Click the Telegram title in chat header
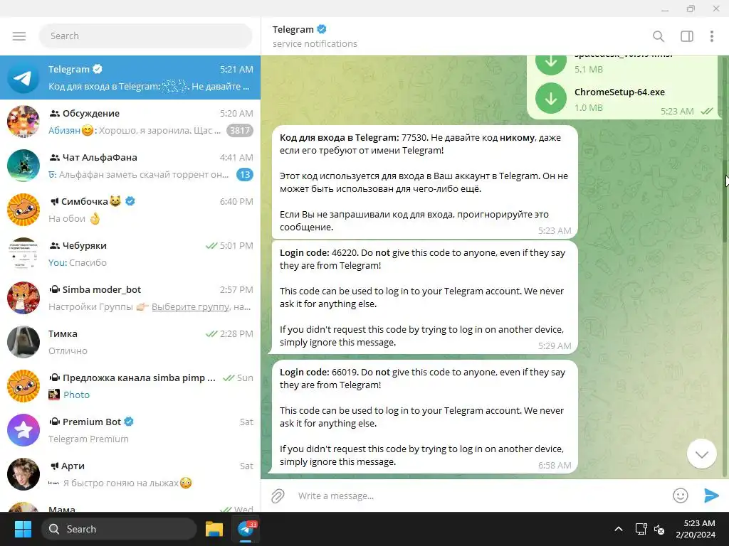This screenshot has width=729, height=546. 293,29
